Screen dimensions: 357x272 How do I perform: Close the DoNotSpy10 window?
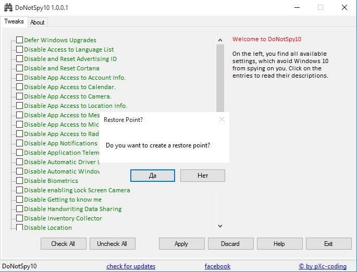pos(344,7)
